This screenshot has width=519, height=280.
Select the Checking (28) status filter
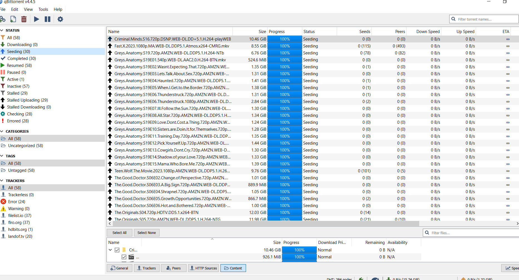click(19, 114)
